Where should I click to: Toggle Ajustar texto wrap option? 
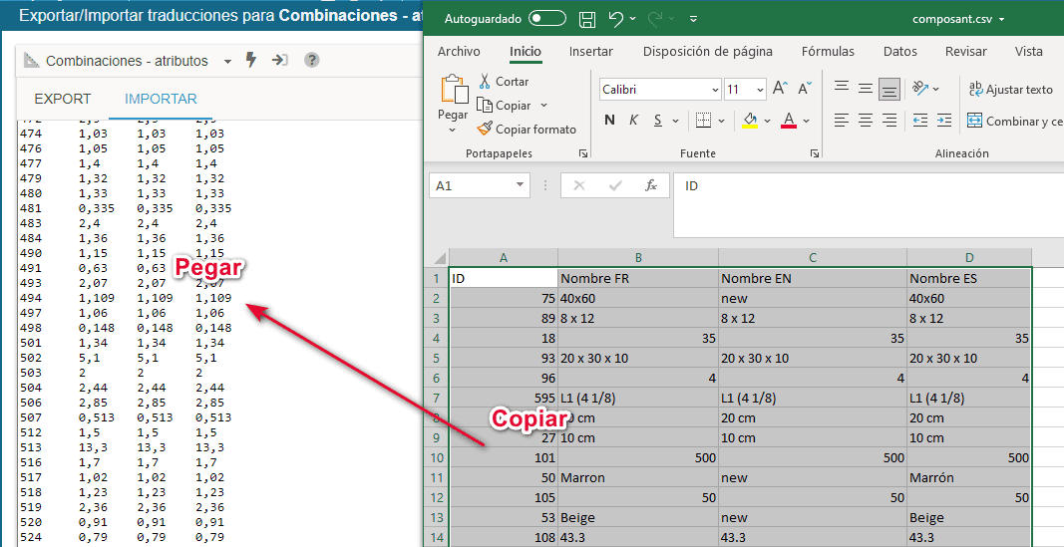click(x=1010, y=90)
